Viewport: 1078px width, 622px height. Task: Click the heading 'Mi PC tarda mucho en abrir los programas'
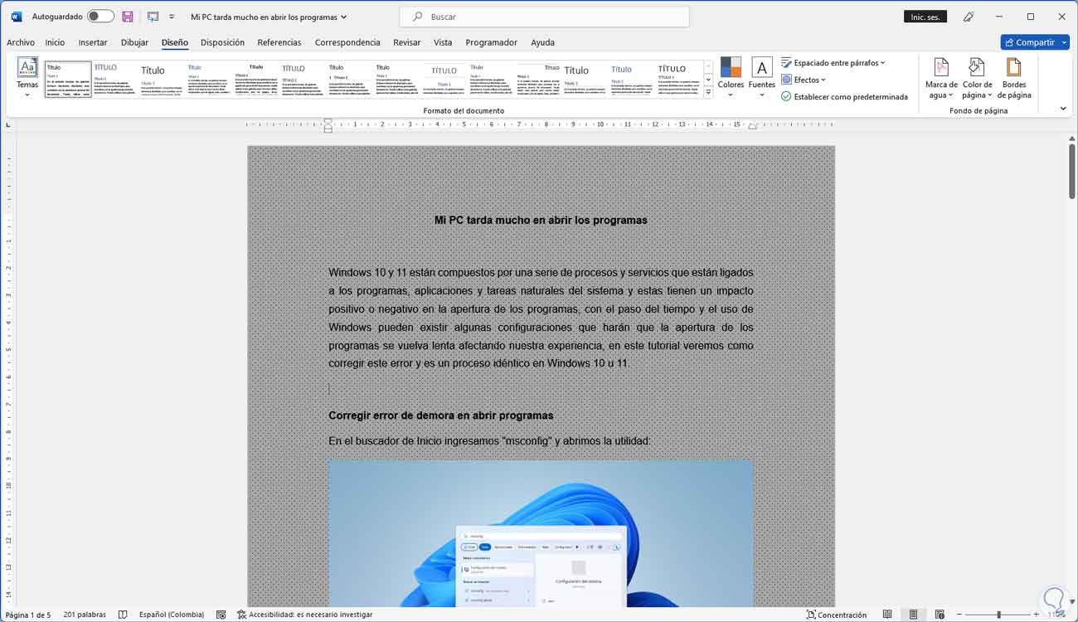[541, 220]
